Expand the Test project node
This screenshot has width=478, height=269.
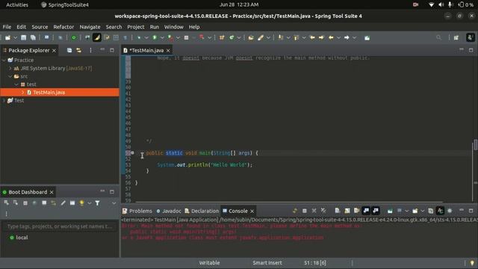(4, 100)
